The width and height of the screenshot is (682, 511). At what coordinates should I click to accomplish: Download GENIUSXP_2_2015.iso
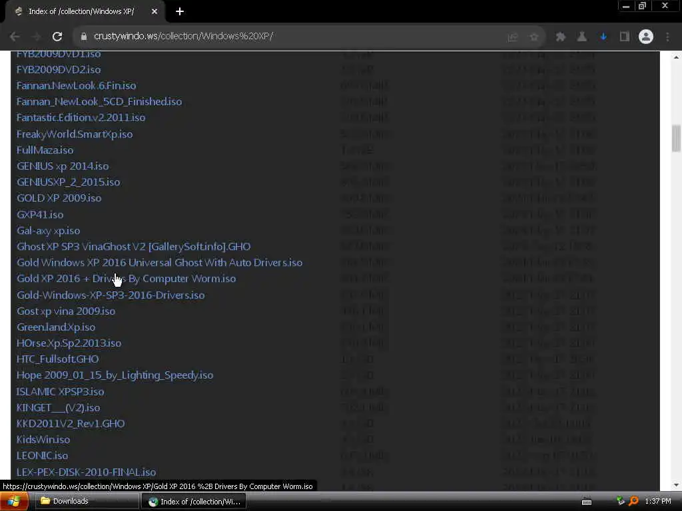pos(69,182)
